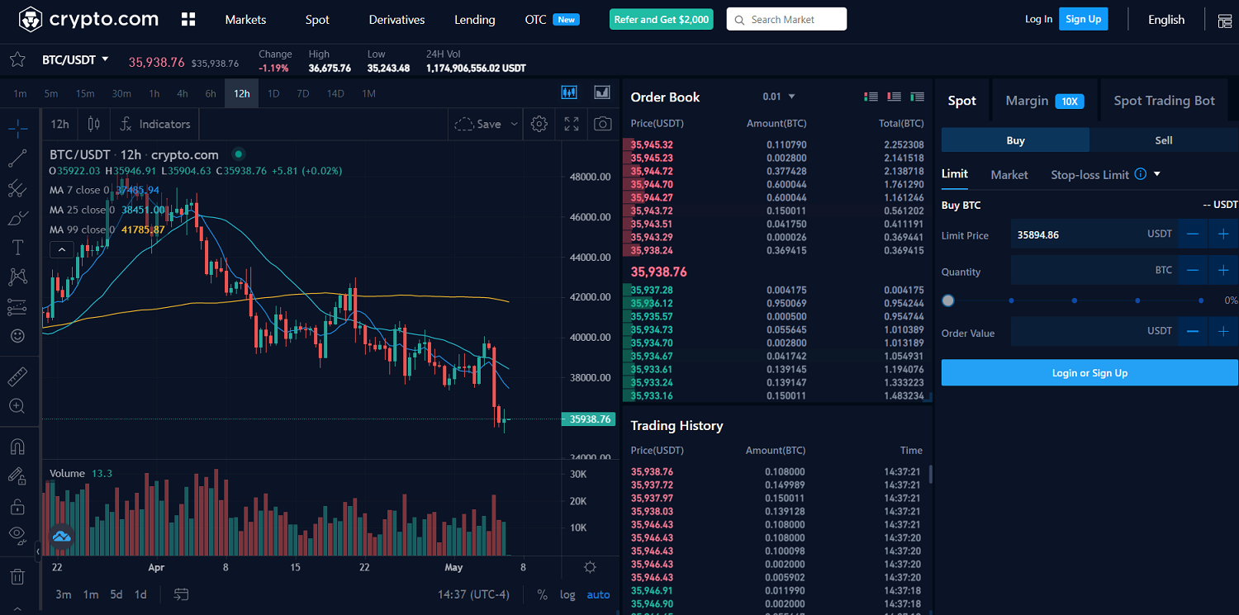Select the 1D timeframe

(273, 93)
